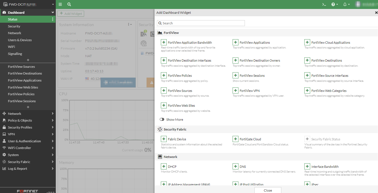Add the FortiView Destinations widget

[307, 60]
